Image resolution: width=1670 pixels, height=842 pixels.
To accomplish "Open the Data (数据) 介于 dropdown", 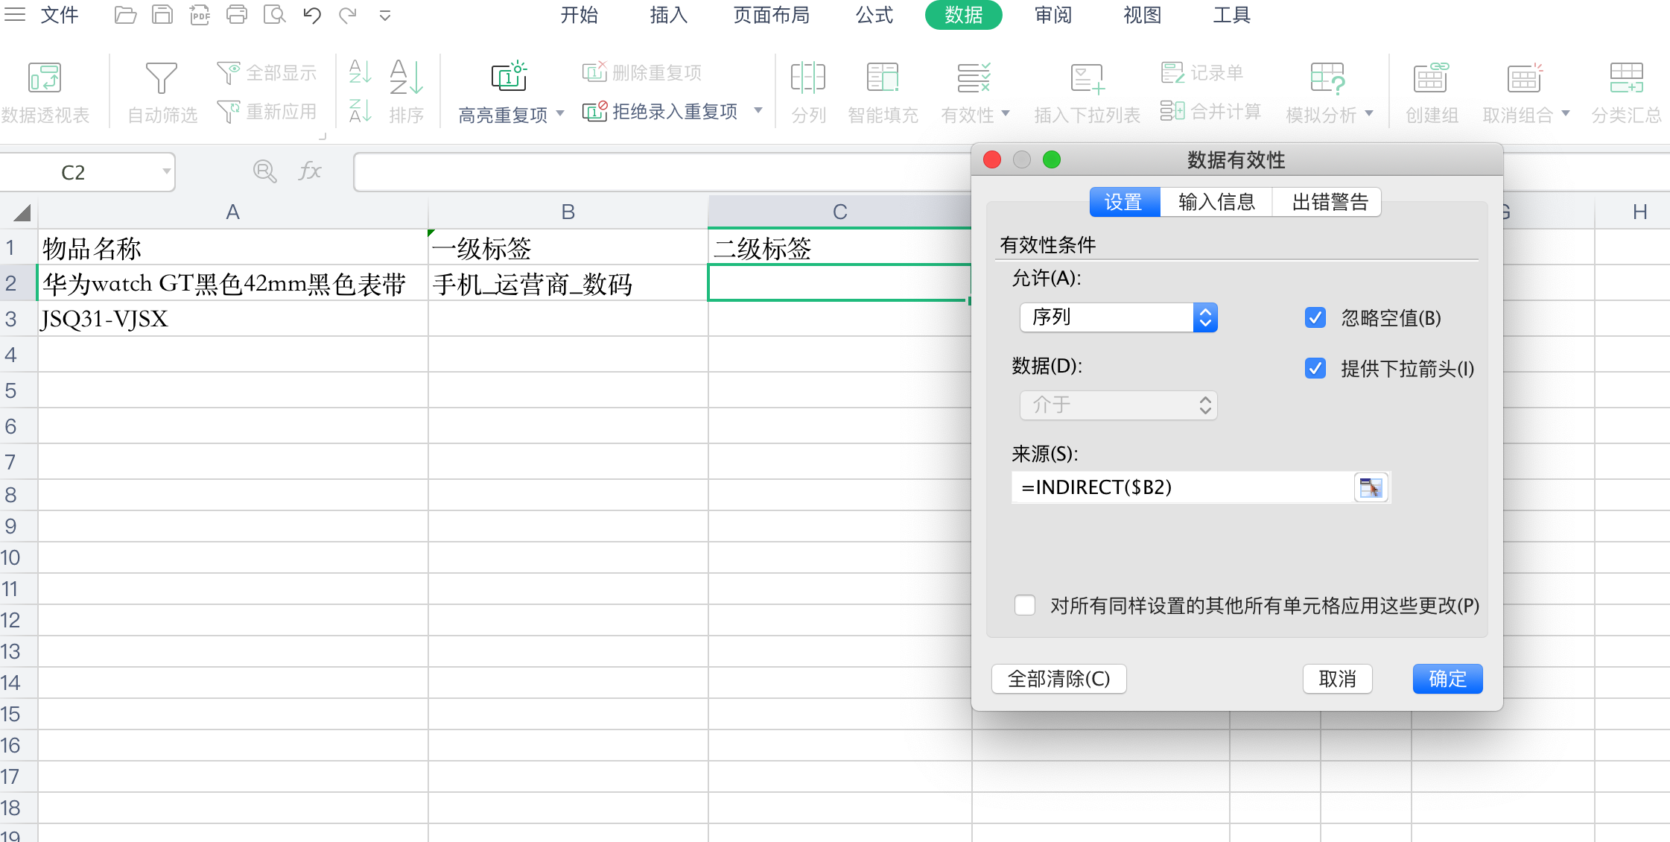I will click(x=1118, y=405).
